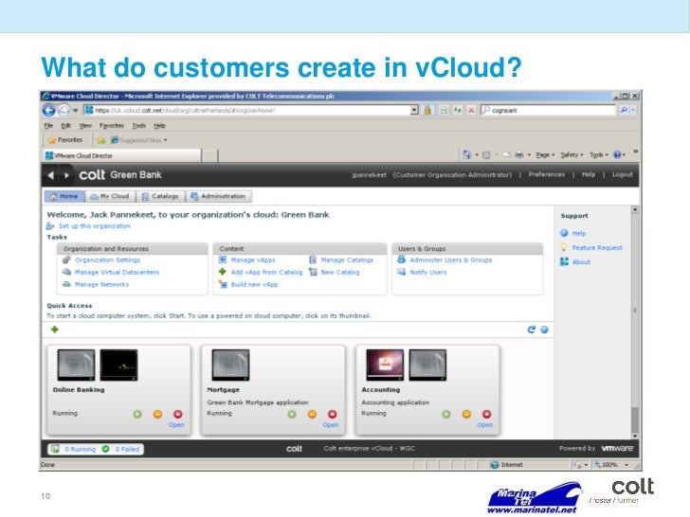Viewport: 690px width, 517px height.
Task: Click the Feature Request support link
Action: tap(597, 248)
